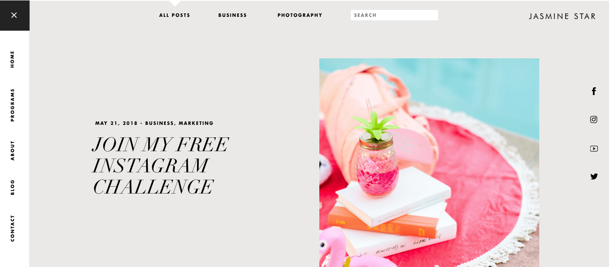611x267 pixels.
Task: Choose BLOG in the vertical sidebar
Action: [x=13, y=187]
